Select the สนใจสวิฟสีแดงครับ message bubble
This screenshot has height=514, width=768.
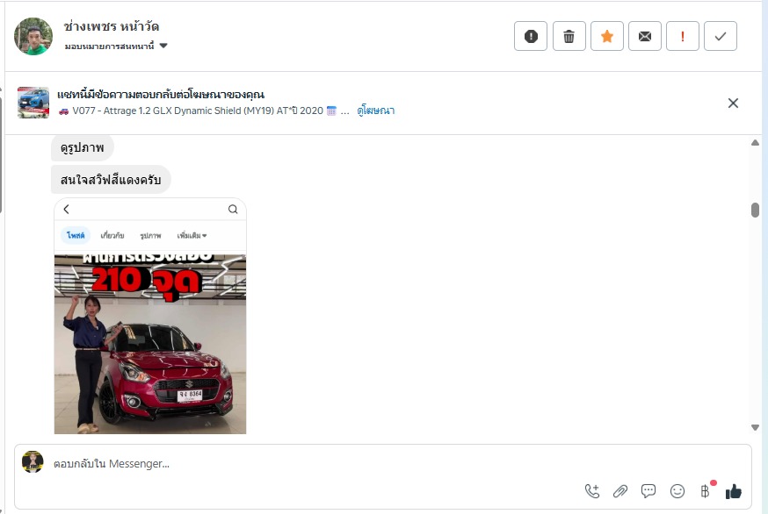click(x=111, y=180)
